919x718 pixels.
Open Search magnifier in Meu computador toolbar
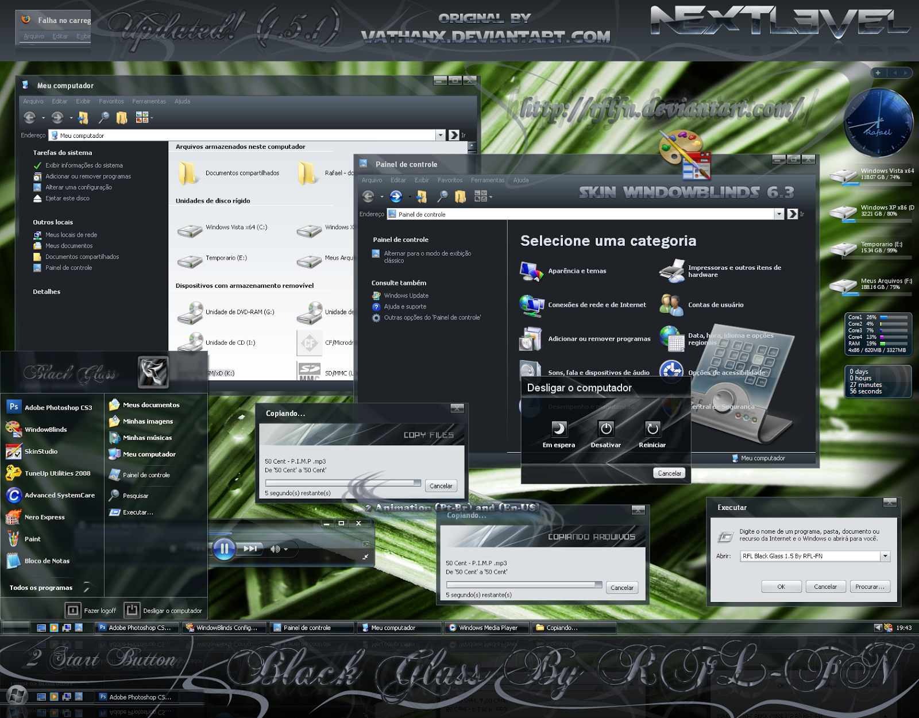click(103, 118)
